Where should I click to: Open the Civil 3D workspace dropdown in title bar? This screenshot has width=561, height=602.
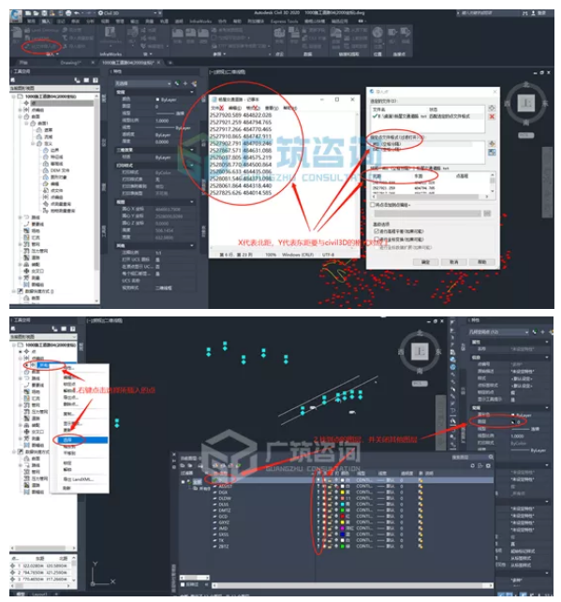(132, 13)
